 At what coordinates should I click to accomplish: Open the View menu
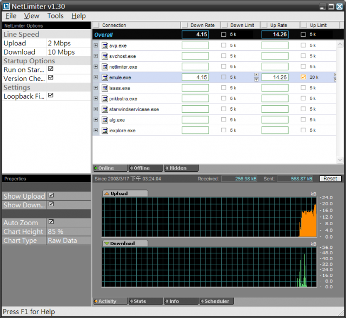(31, 16)
